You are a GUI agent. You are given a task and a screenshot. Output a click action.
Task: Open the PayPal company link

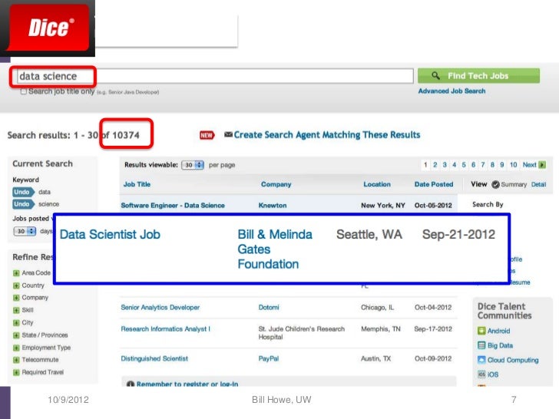click(x=269, y=358)
